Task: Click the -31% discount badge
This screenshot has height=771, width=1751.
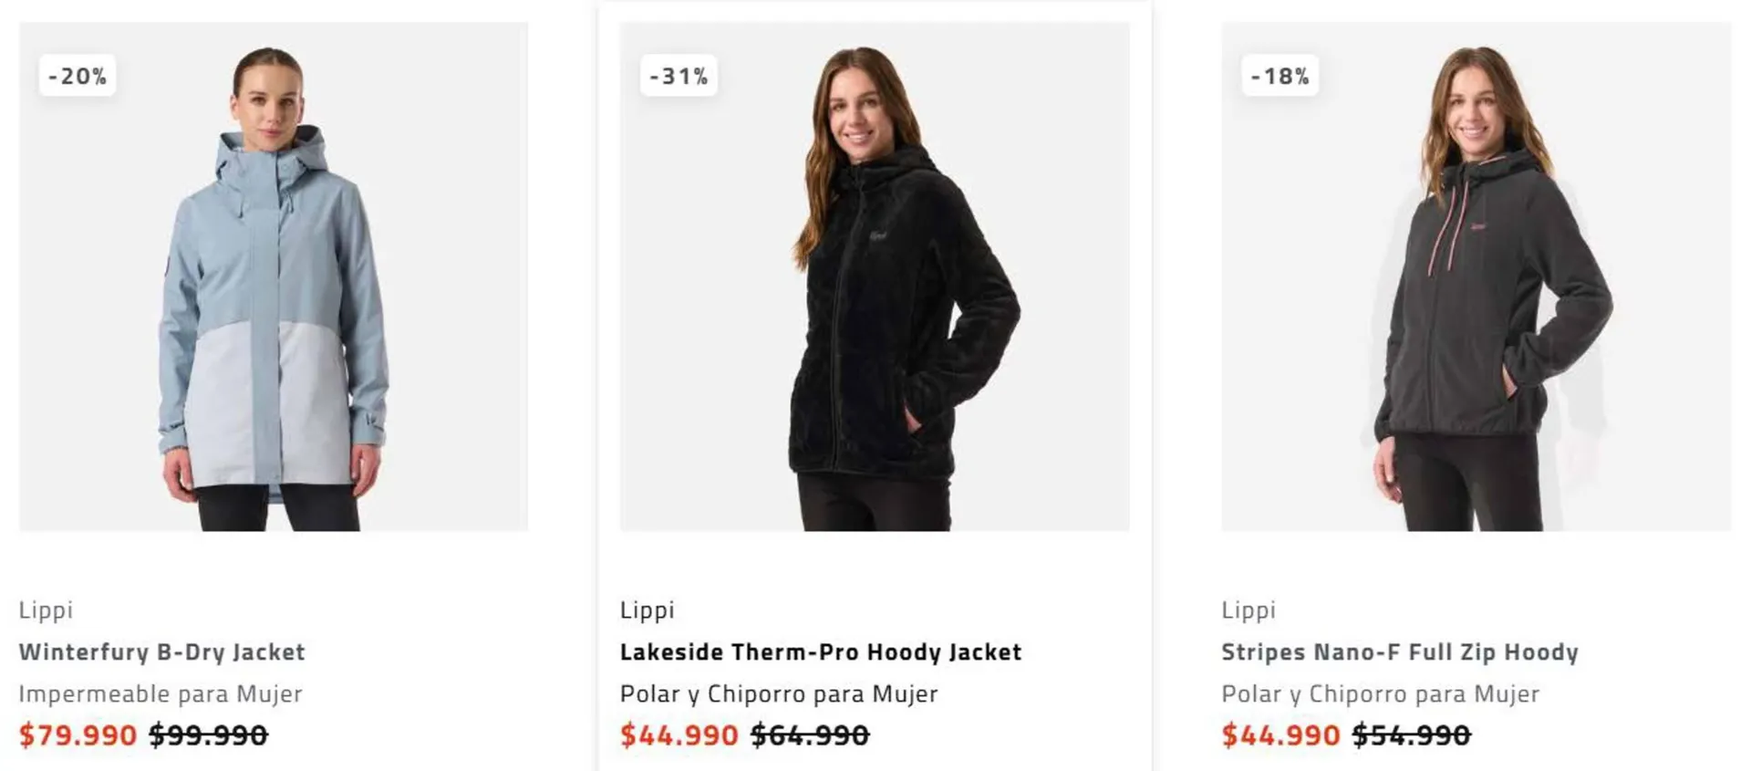Action: [x=679, y=76]
